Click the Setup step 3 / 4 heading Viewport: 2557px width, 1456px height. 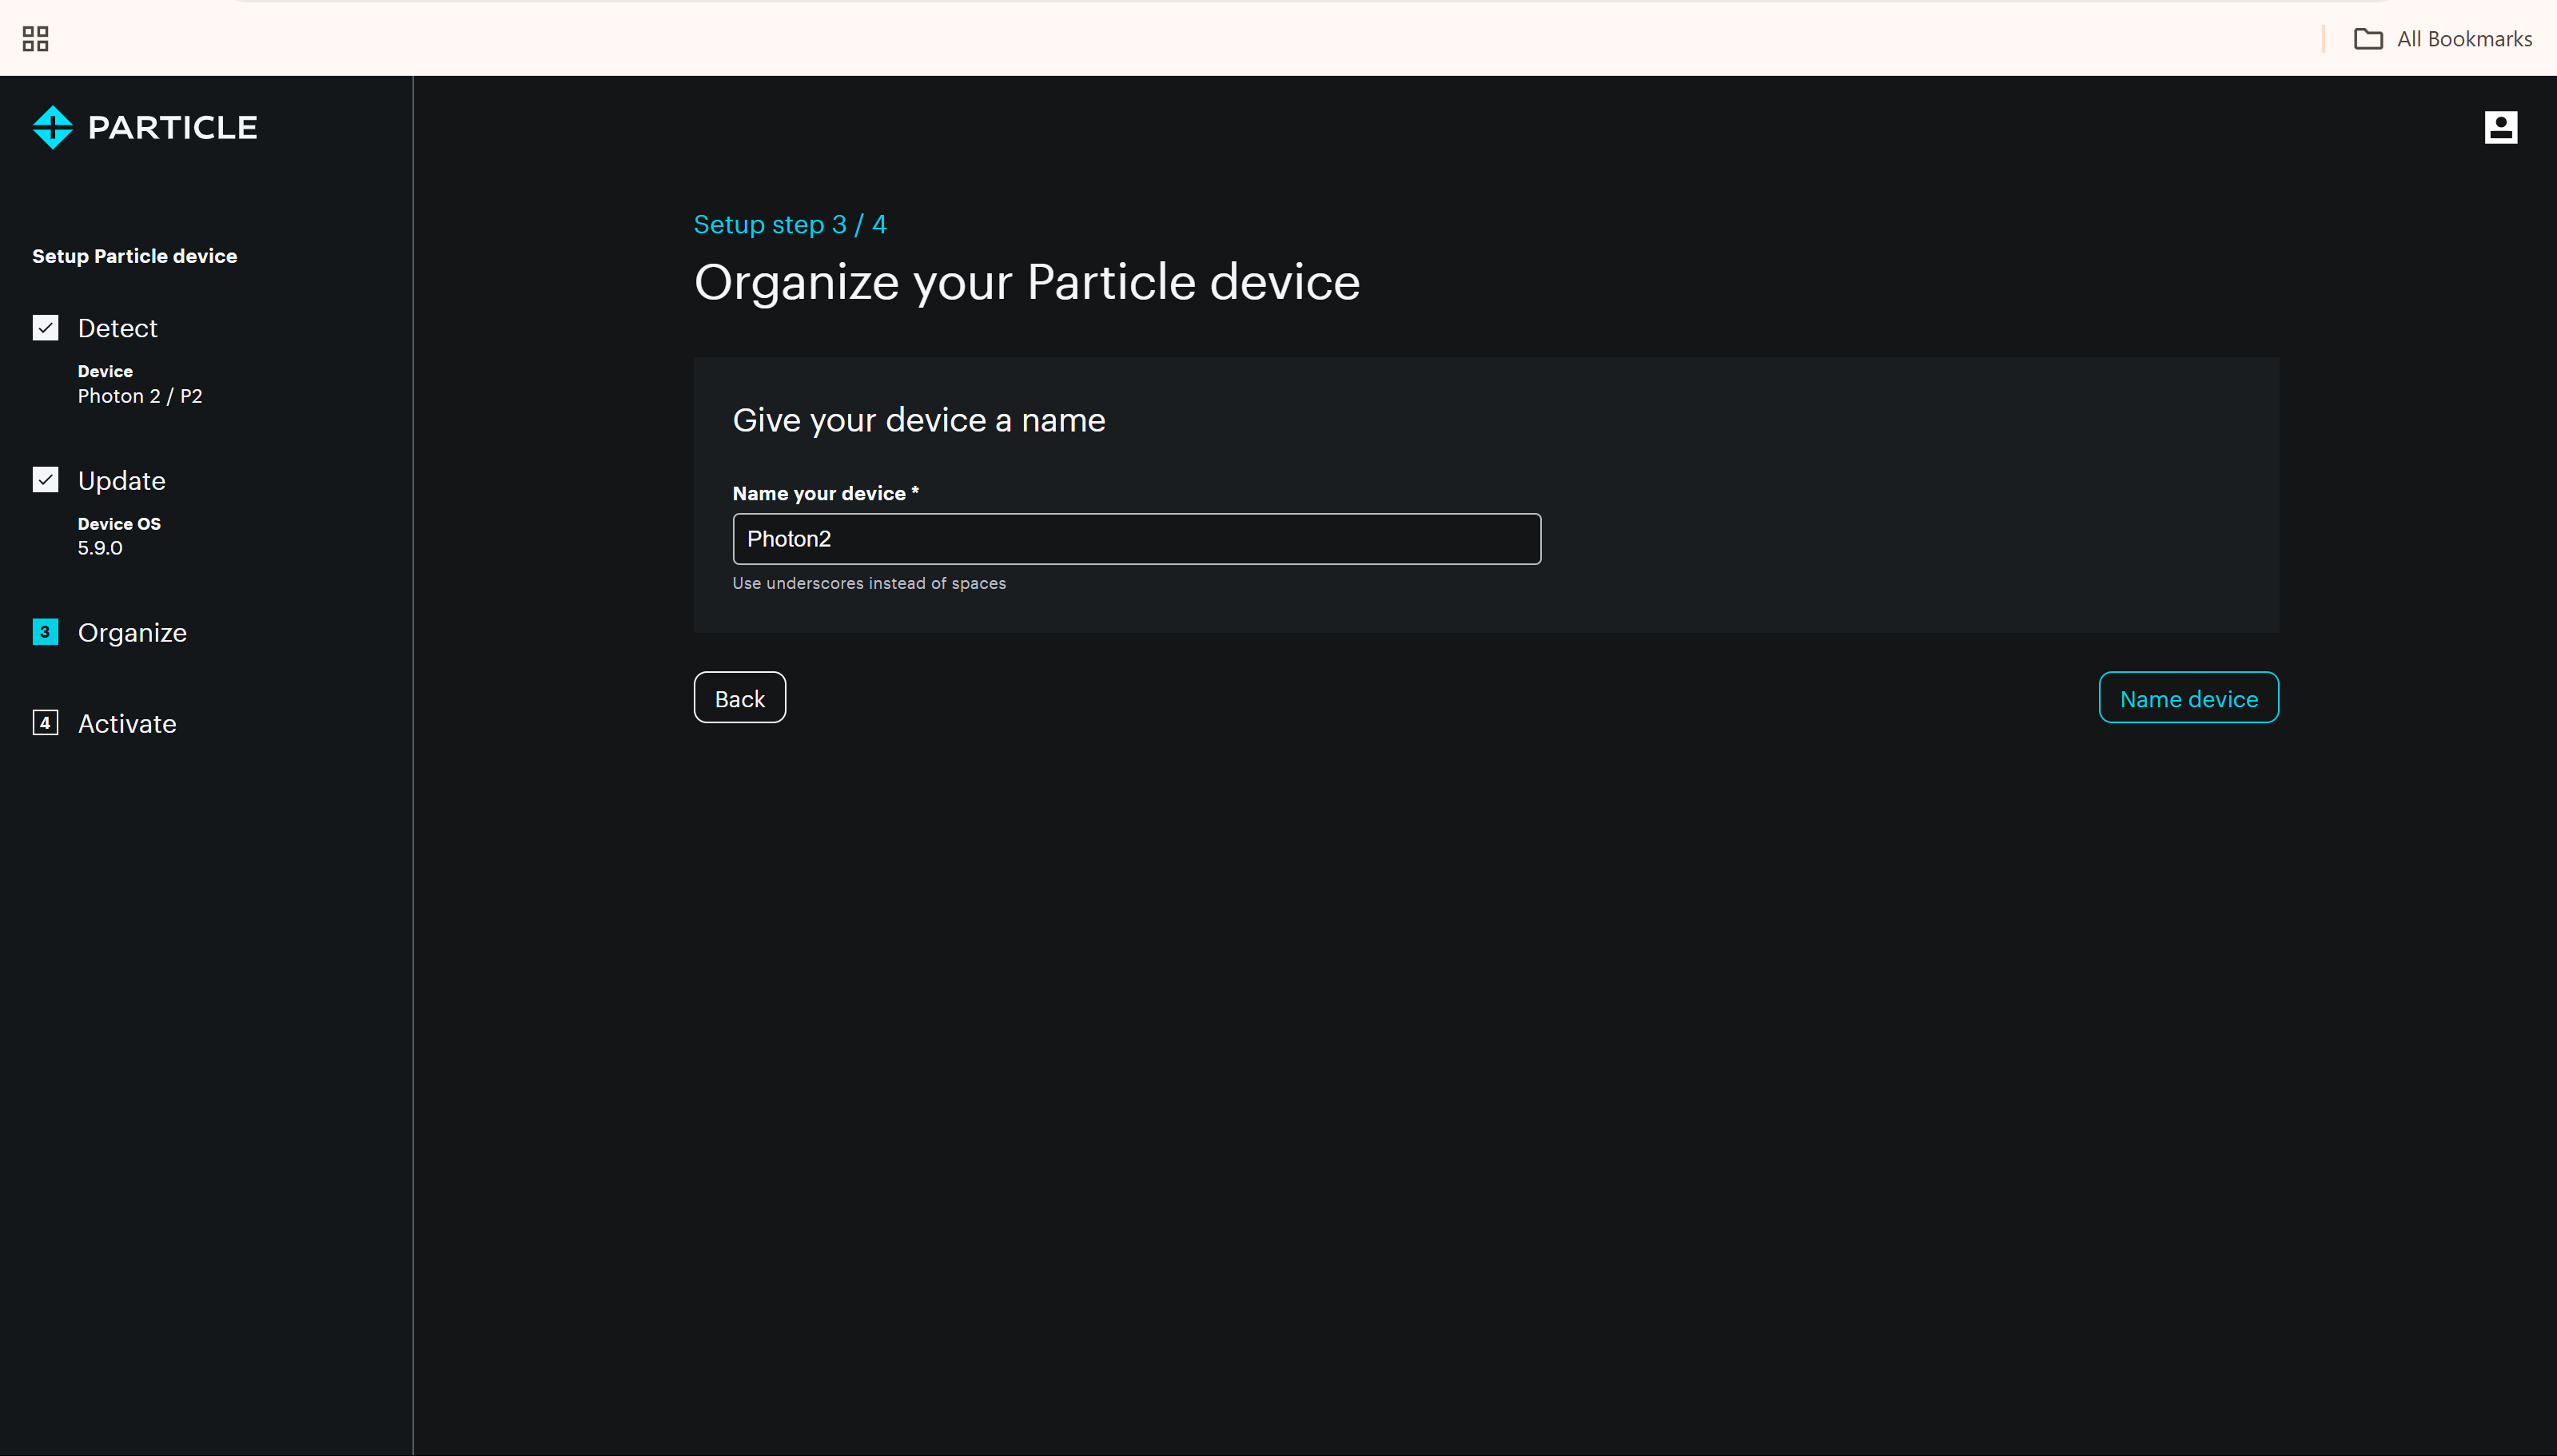point(789,224)
